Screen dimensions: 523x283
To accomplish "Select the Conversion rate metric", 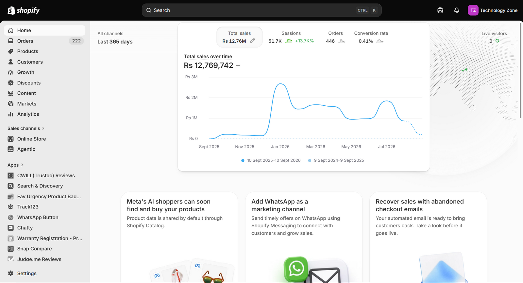I will point(371,37).
